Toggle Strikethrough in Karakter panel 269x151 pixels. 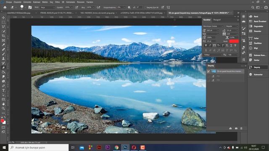[235, 45]
